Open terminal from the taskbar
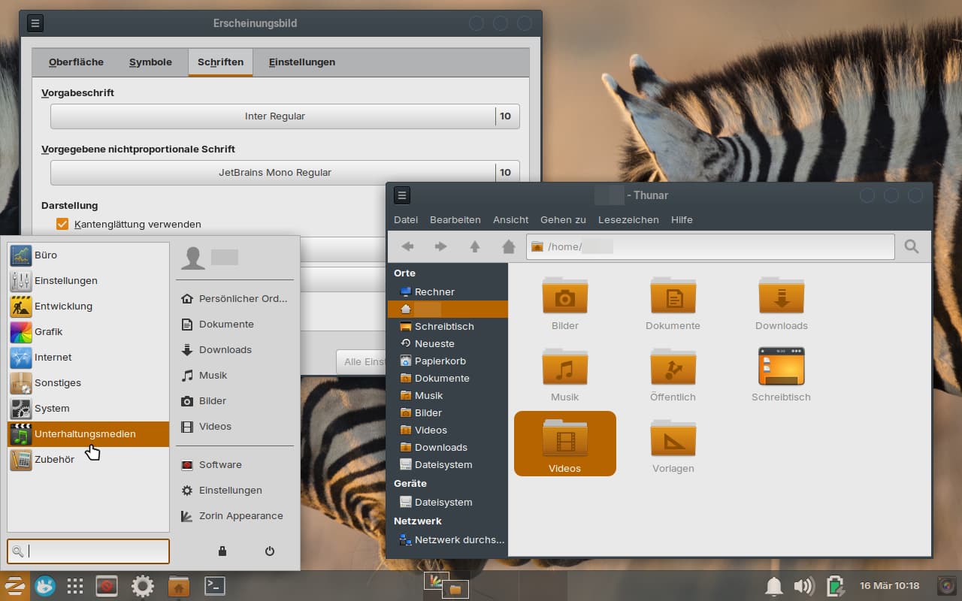 [x=215, y=586]
